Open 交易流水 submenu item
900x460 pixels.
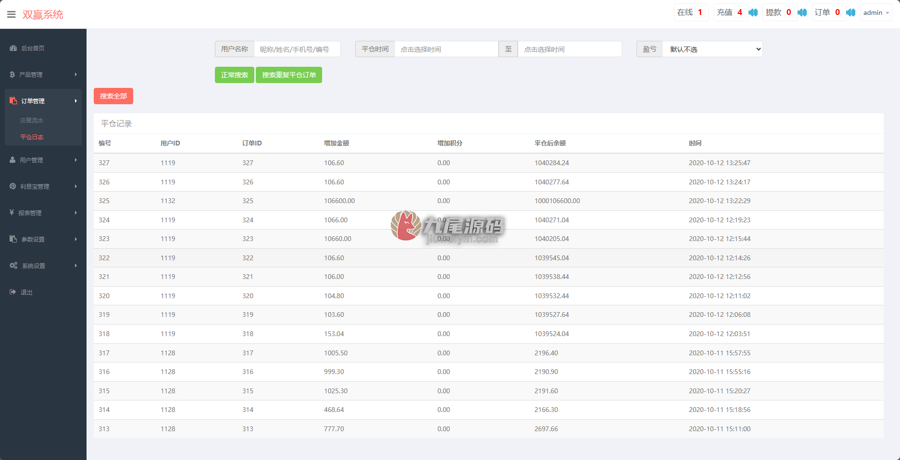32,121
